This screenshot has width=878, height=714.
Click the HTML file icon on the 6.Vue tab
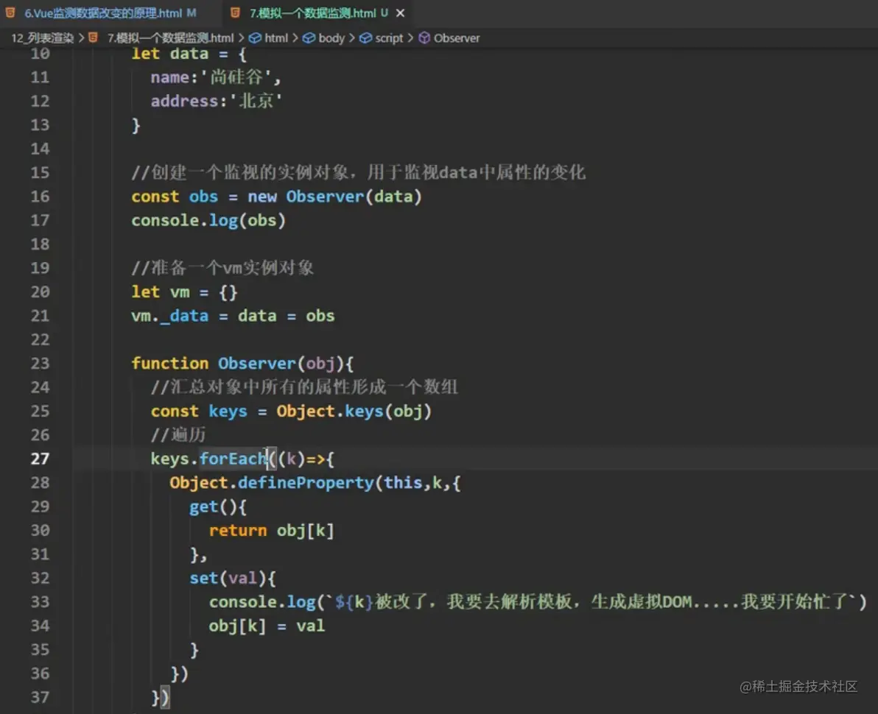[x=10, y=13]
